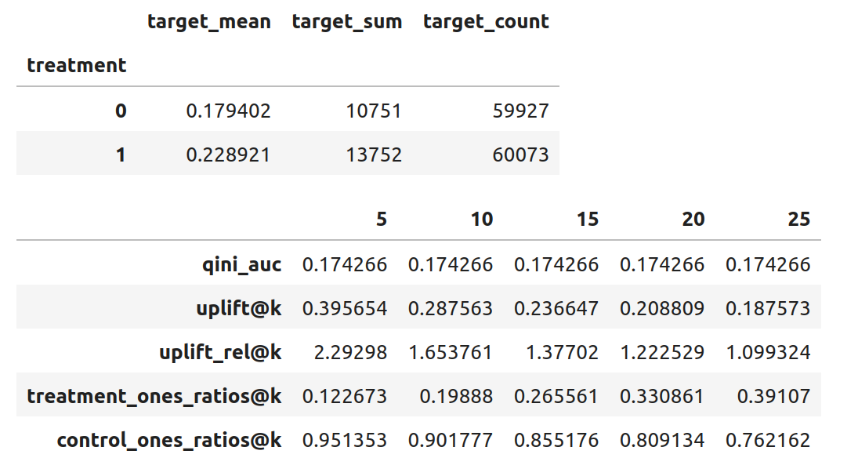Select the treatment 1 row label
This screenshot has width=858, height=476.
[121, 155]
